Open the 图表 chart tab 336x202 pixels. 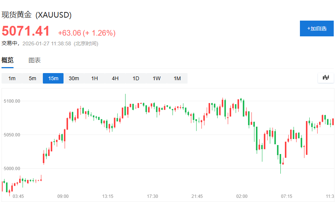[35, 60]
